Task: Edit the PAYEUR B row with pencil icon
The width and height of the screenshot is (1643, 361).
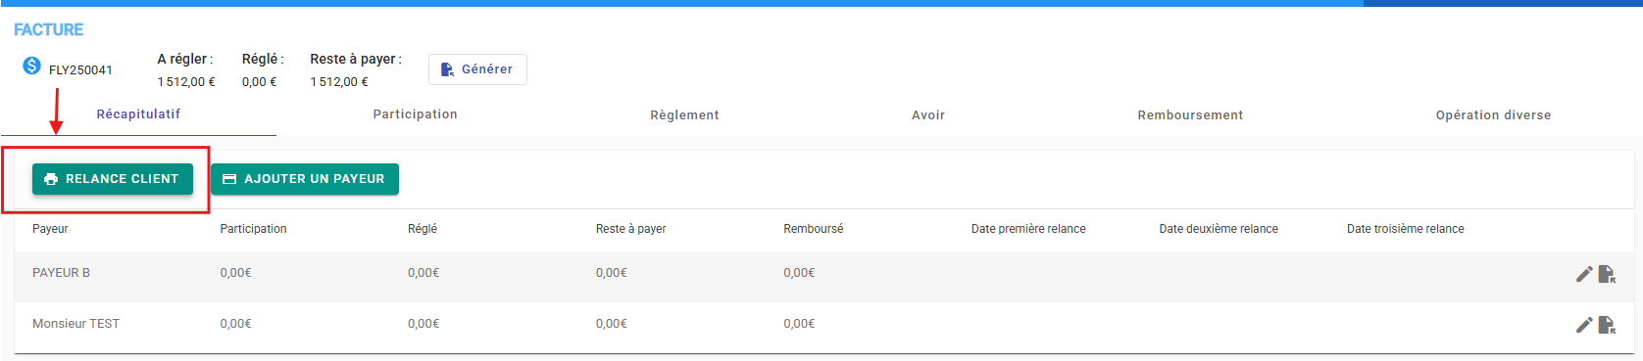Action: 1584,274
